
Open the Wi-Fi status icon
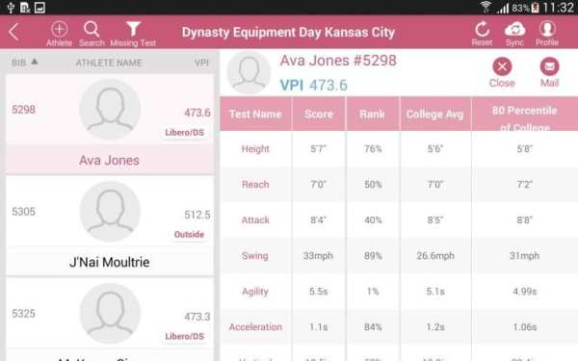(x=486, y=7)
